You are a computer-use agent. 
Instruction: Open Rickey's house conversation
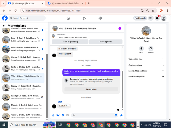pyautogui.click(x=23, y=88)
